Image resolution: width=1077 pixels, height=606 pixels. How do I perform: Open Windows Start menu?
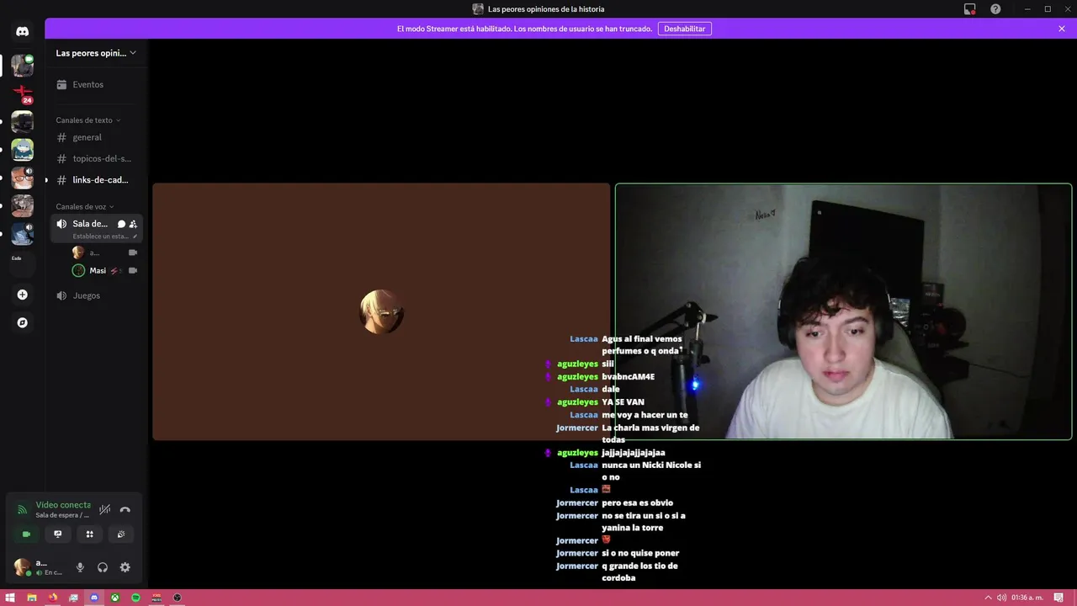[10, 598]
